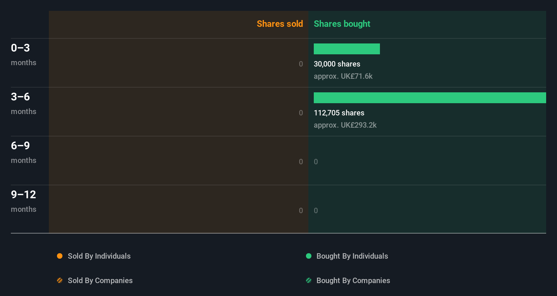This screenshot has width=557, height=296.
Task: Click the shares bought zero in 6–9 months row
Action: (316, 162)
